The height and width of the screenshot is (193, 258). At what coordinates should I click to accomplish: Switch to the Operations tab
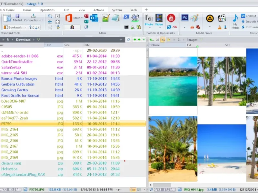pos(47,10)
